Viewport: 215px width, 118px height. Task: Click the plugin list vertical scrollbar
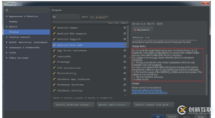click(128, 36)
